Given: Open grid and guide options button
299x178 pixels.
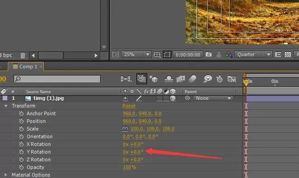Looking at the screenshot, I should (157, 55).
